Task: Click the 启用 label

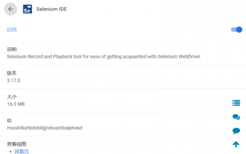Action: coord(12,29)
